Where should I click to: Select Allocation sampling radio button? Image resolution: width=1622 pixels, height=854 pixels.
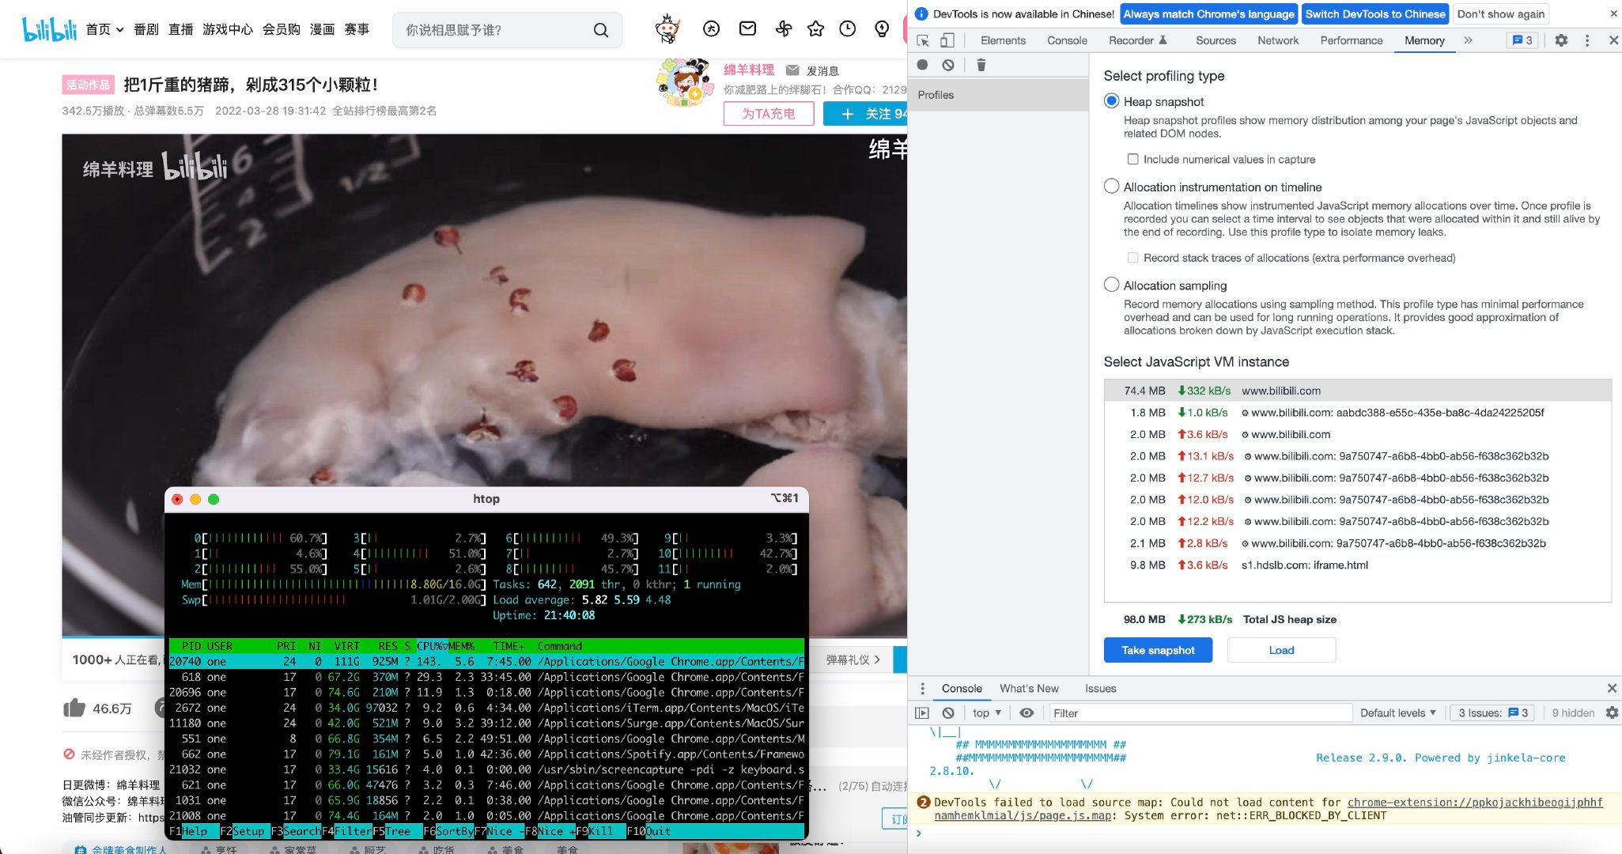click(x=1111, y=285)
